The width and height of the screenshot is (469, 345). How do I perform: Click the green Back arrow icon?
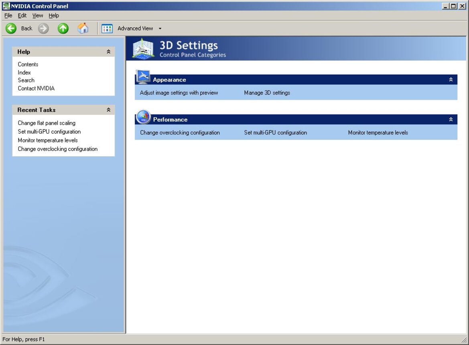[11, 29]
